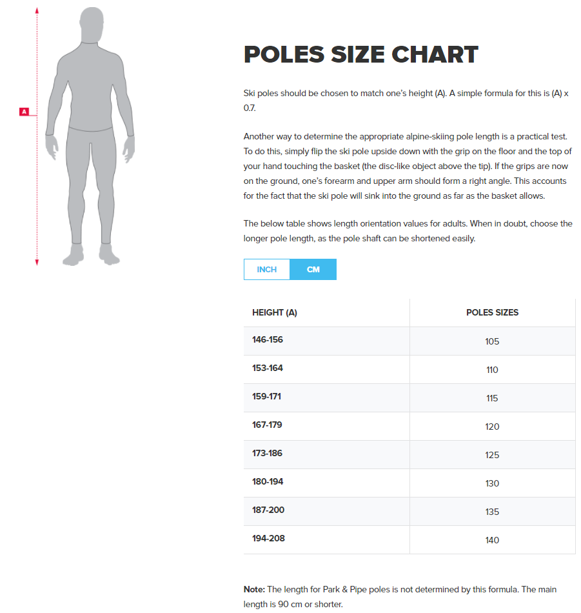
Task: Click the top arrowhead of height line
Action: (37, 10)
